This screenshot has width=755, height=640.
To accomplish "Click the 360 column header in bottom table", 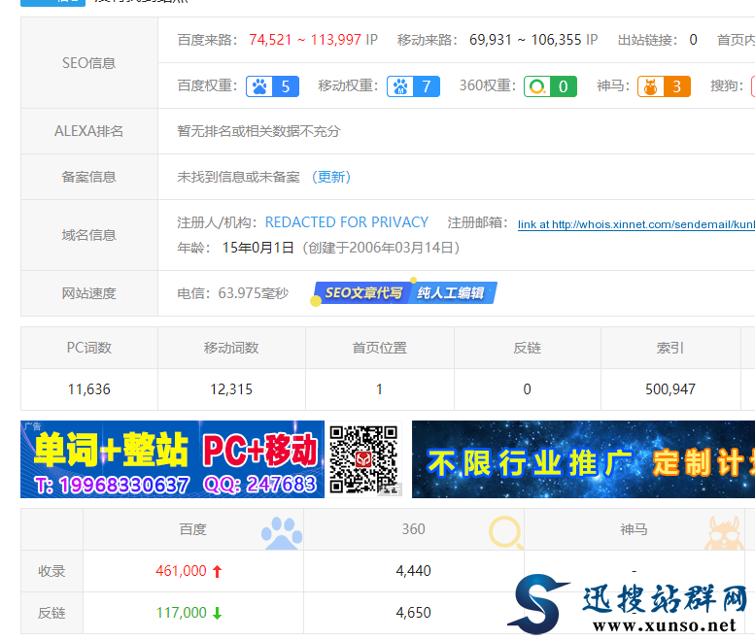I will [414, 529].
